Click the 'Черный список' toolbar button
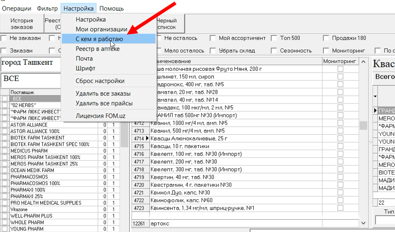 click(170, 23)
